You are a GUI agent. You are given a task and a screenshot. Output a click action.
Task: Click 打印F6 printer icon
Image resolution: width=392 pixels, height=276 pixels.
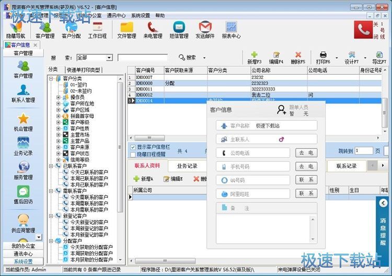(x=323, y=57)
